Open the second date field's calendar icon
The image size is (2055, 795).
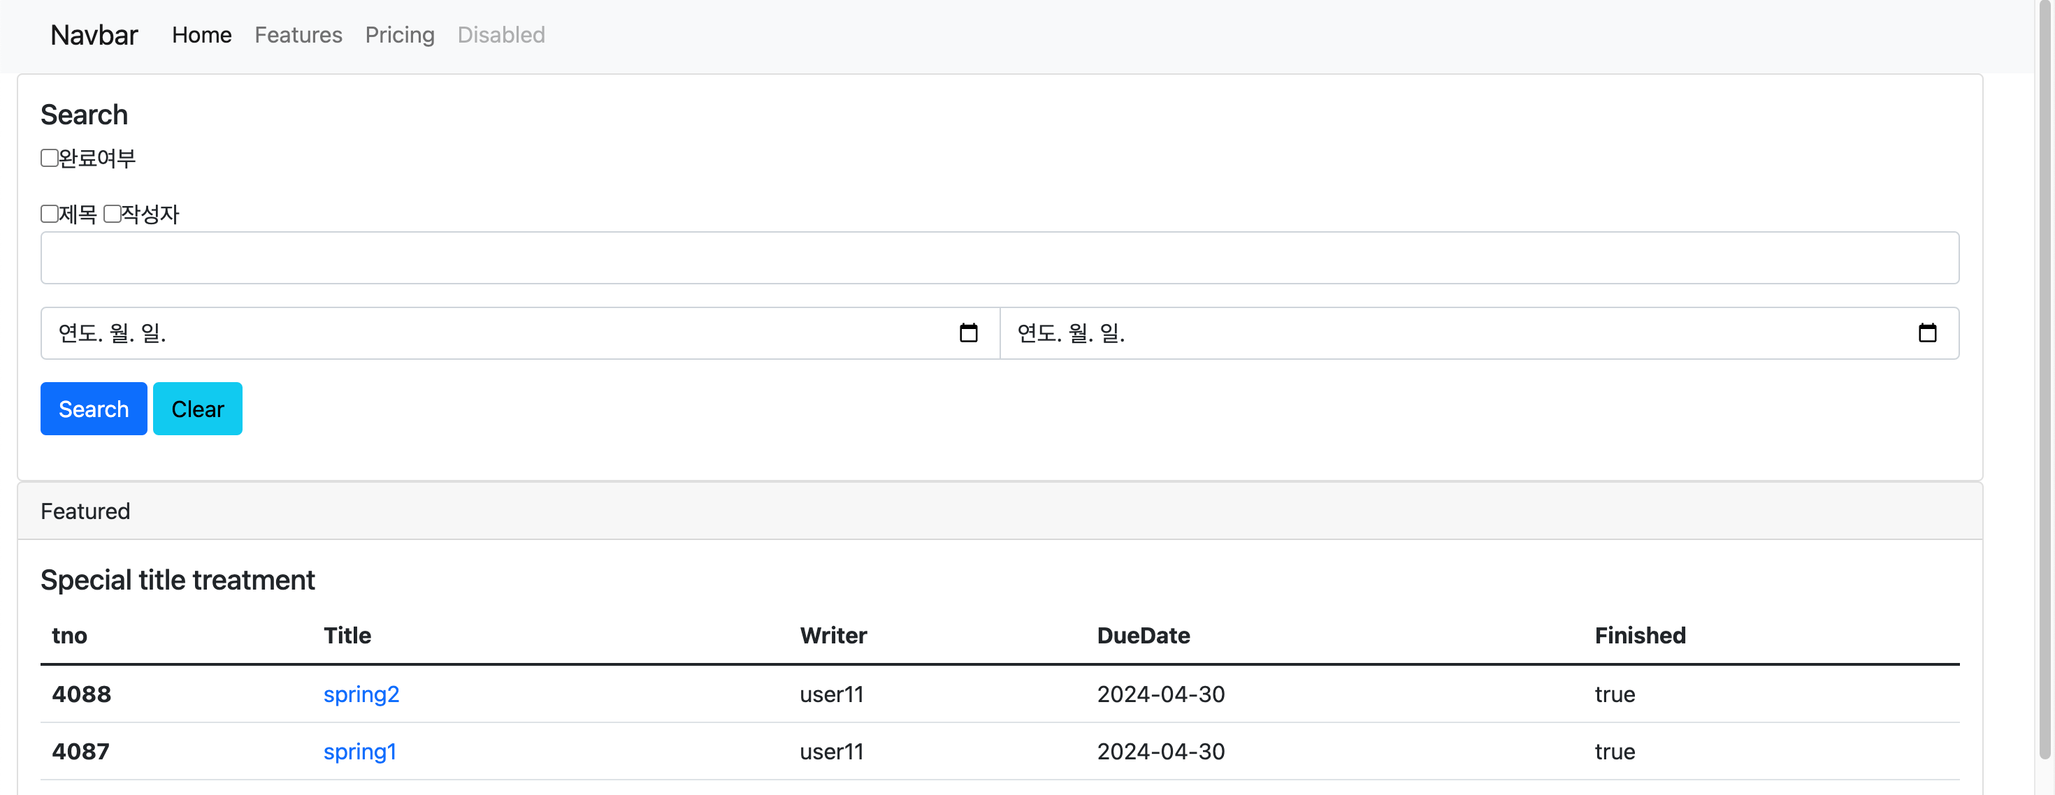coord(1926,333)
